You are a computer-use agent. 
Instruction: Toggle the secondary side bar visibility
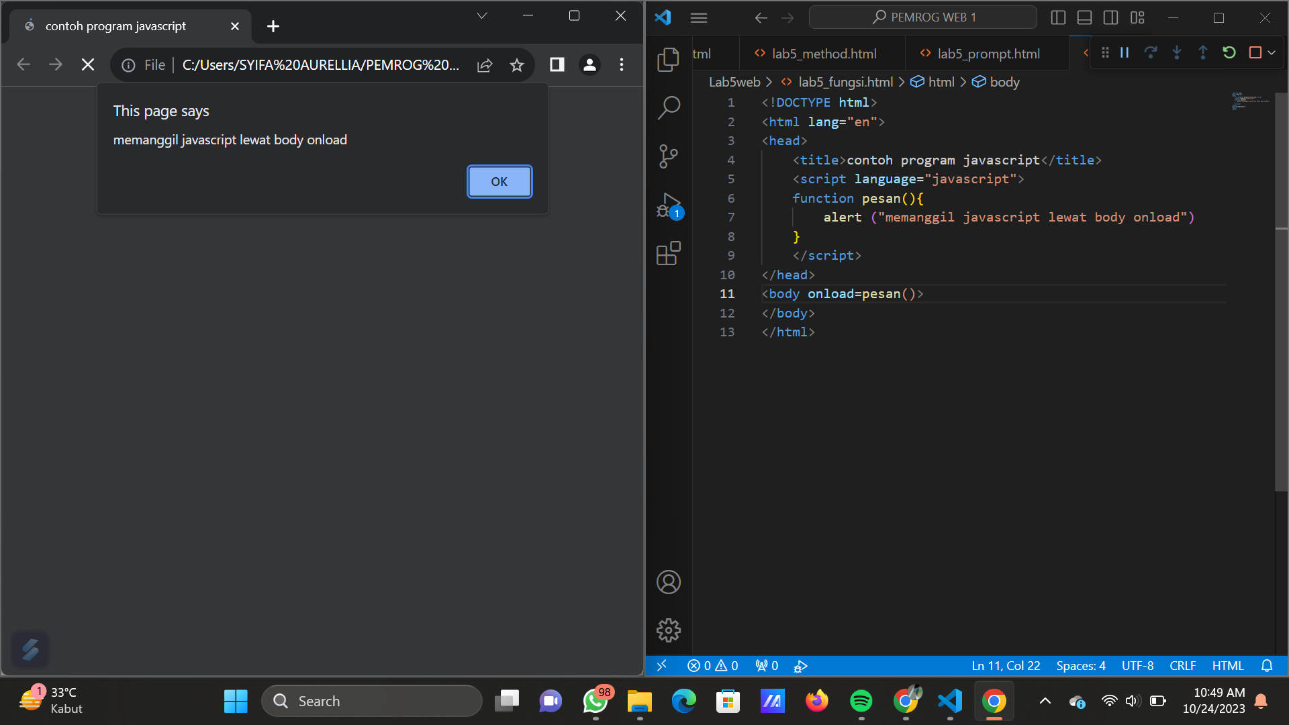[1111, 17]
